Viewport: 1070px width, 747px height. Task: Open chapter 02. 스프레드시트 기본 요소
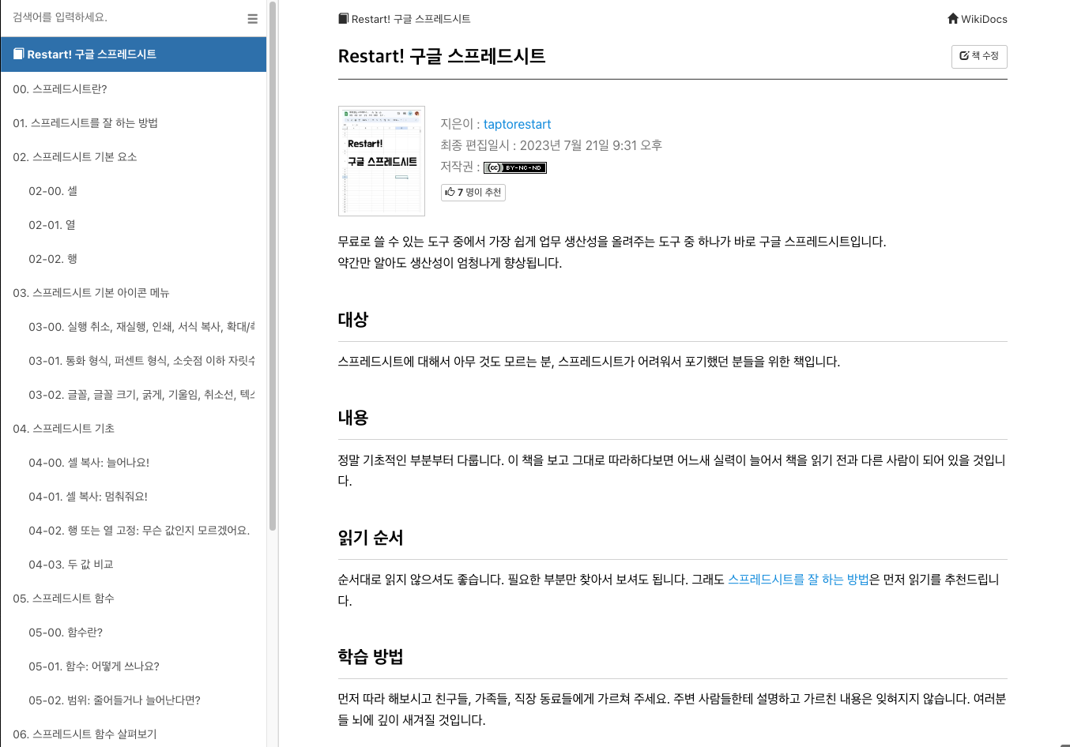(x=134, y=156)
